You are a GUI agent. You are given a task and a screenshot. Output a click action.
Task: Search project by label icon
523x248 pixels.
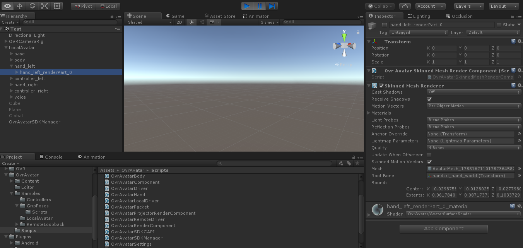(x=349, y=163)
